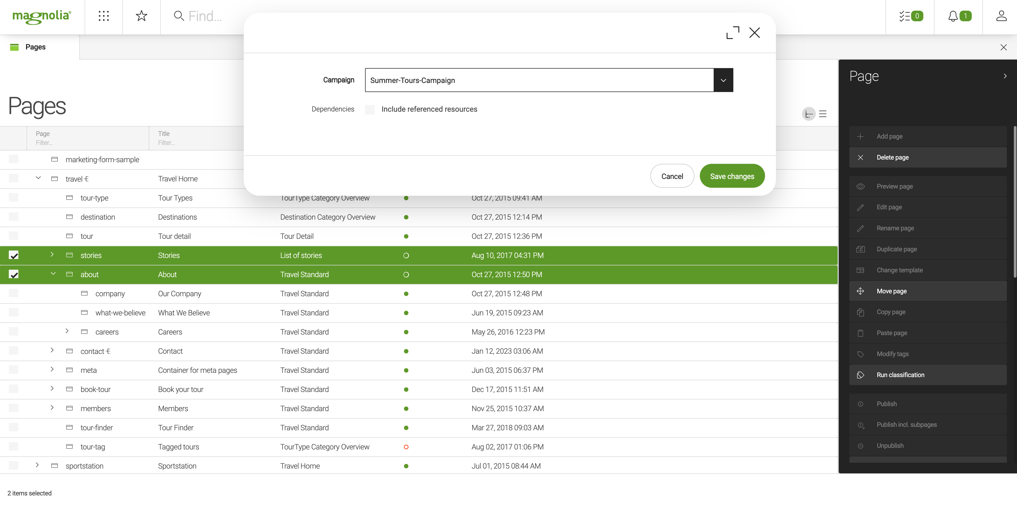Click the Paste page icon

(x=860, y=333)
